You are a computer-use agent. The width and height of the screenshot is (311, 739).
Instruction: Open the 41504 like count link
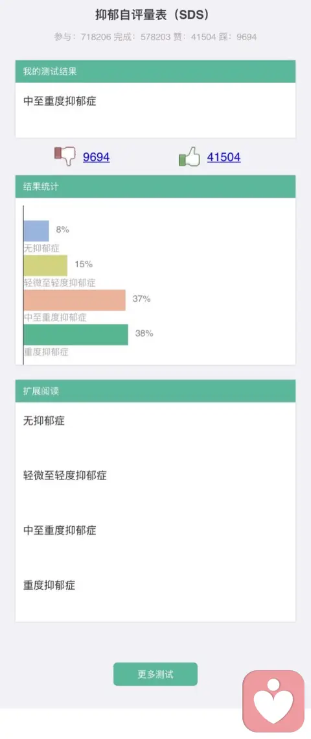pos(224,157)
